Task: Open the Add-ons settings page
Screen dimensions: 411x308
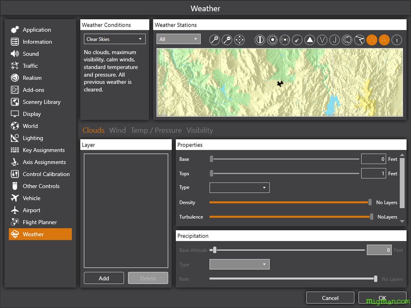Action: [41, 90]
